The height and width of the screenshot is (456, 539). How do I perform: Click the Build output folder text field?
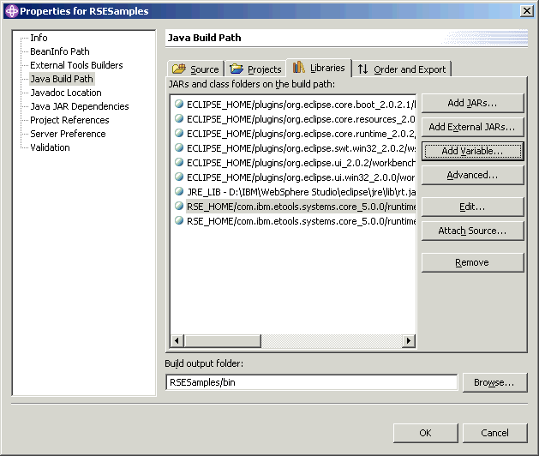pyautogui.click(x=310, y=382)
